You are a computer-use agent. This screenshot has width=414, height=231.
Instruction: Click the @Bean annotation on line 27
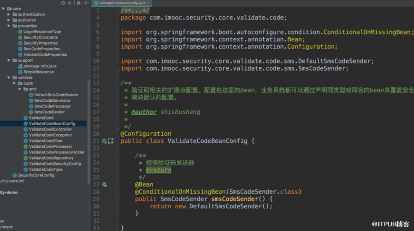(144, 185)
